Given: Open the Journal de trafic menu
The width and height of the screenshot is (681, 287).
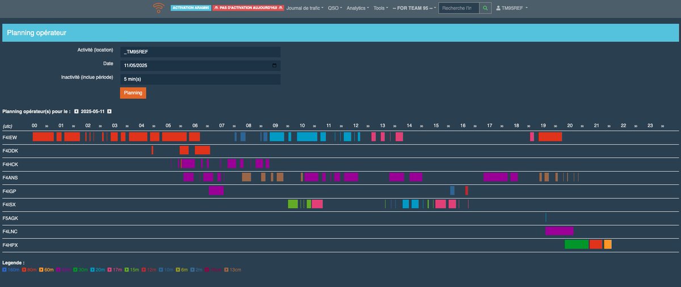Looking at the screenshot, I should [x=305, y=8].
